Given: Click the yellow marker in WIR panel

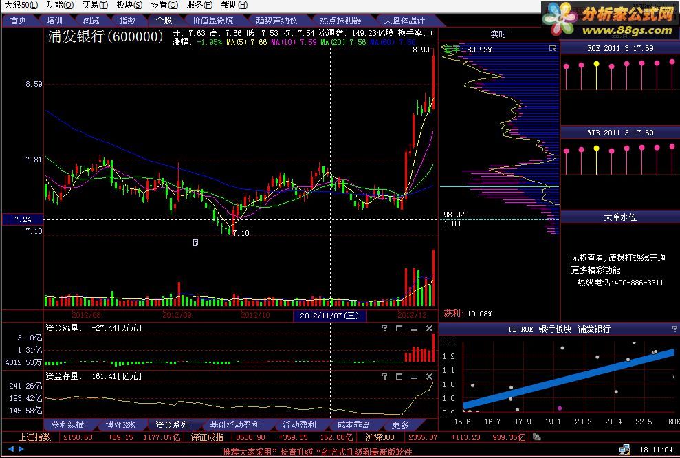Looking at the screenshot, I should coord(596,149).
